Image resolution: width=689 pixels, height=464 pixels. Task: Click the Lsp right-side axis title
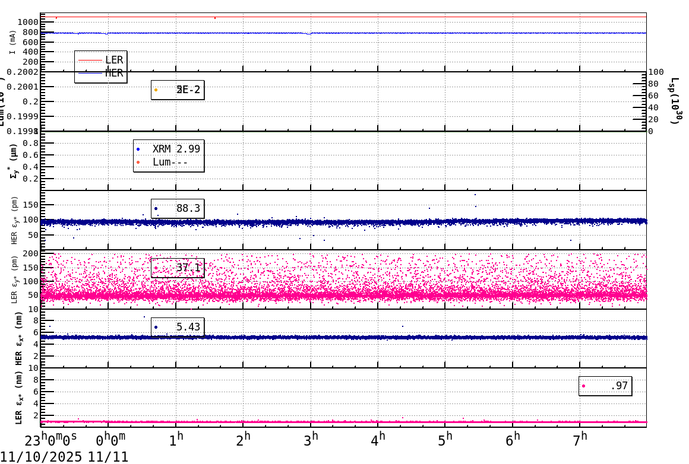(x=675, y=101)
